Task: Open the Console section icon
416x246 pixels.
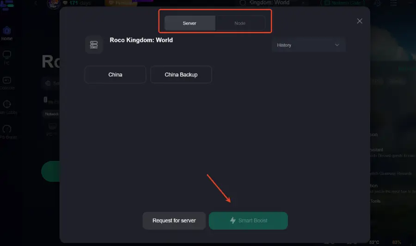Action: [7, 82]
